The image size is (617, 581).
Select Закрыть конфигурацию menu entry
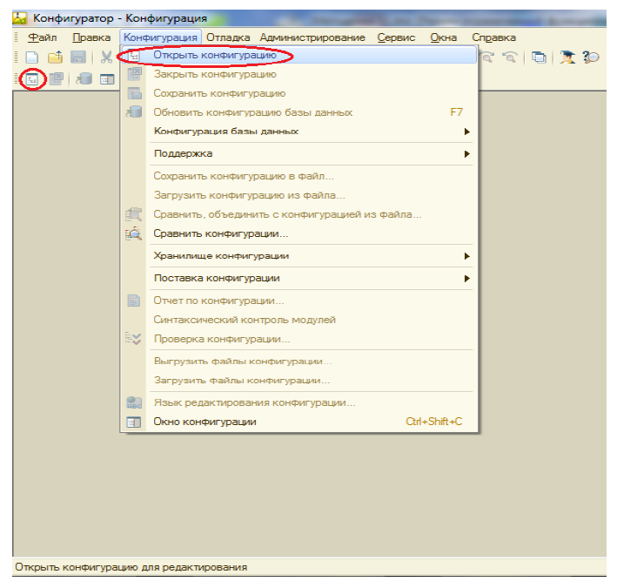coord(299,74)
